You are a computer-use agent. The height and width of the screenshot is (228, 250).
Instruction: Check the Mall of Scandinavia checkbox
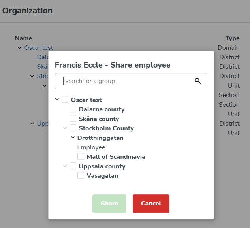(x=81, y=157)
